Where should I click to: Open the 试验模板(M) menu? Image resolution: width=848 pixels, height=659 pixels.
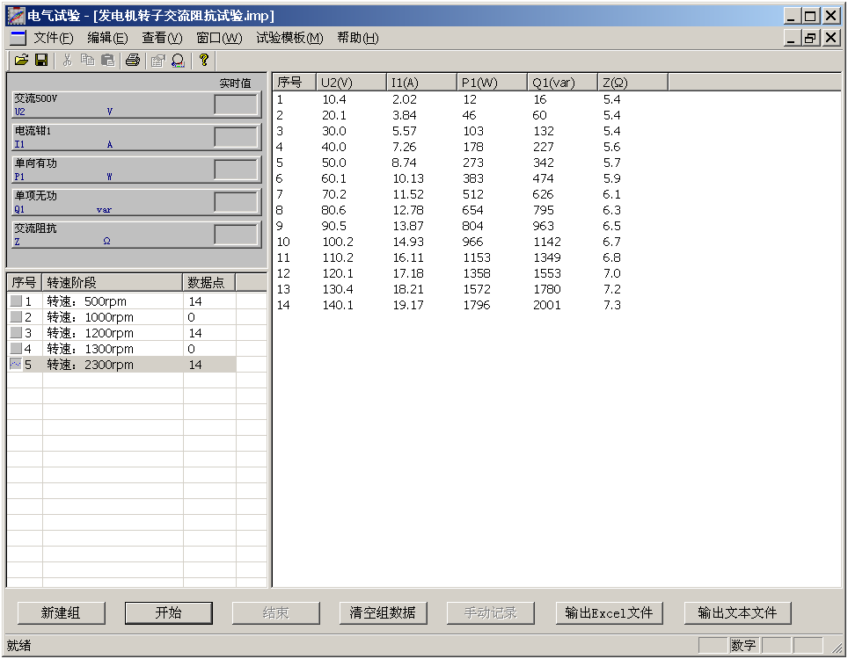tap(289, 38)
